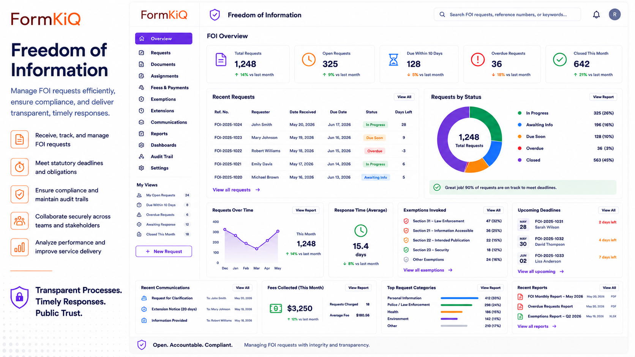
Task: Click the green check icon in deadline notice
Action: tap(437, 187)
